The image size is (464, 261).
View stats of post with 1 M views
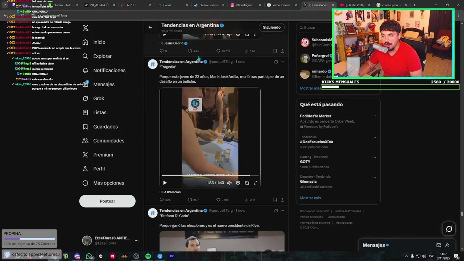pos(250,51)
